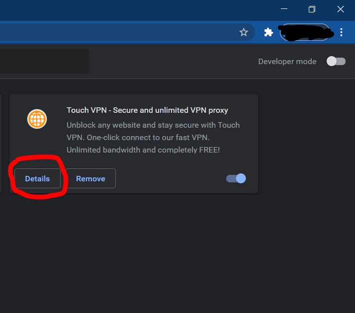Open Details for Touch VPN

[37, 178]
